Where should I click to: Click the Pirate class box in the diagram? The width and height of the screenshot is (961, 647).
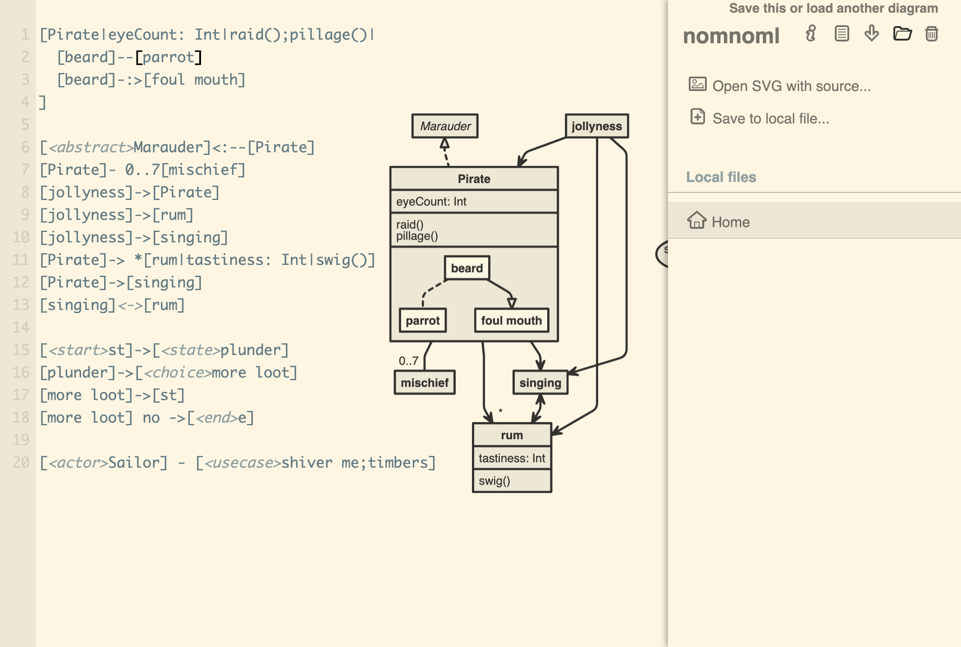point(473,178)
